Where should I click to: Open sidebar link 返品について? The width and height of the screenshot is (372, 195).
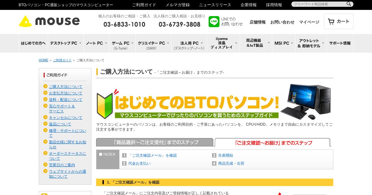pos(60,124)
